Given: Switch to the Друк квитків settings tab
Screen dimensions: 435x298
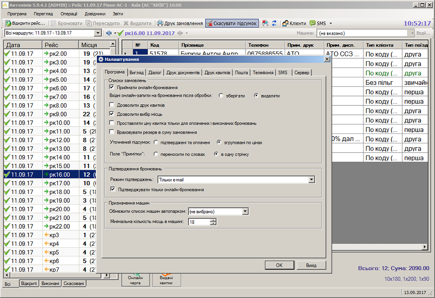Looking at the screenshot, I should pyautogui.click(x=217, y=73).
